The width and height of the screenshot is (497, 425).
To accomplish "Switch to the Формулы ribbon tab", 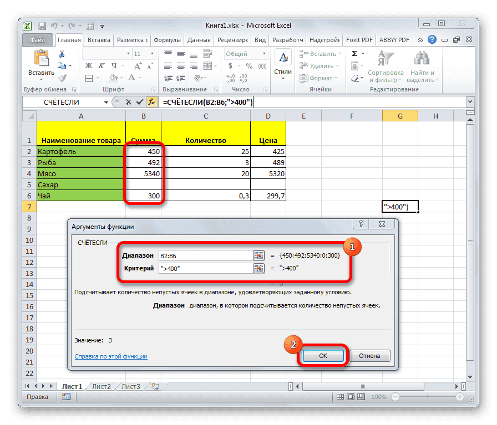I will click(168, 39).
